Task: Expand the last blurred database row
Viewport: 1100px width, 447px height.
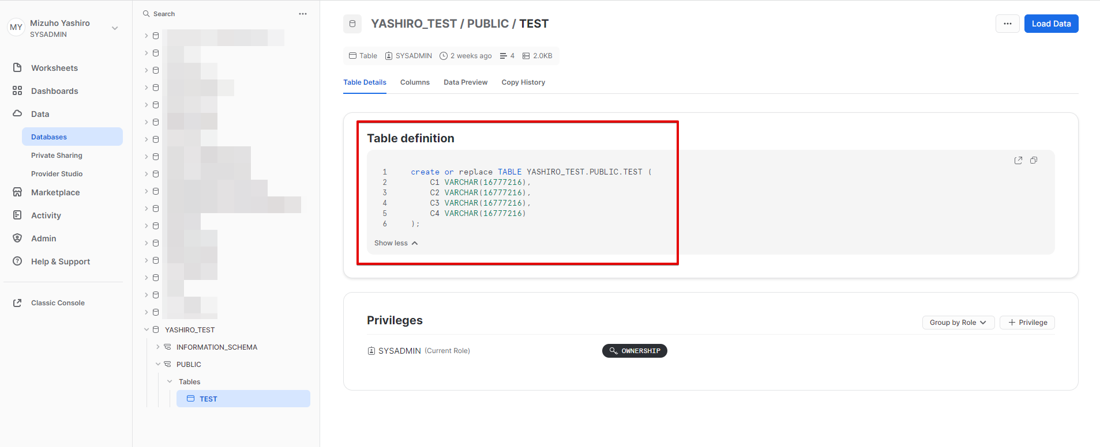Action: 147,312
